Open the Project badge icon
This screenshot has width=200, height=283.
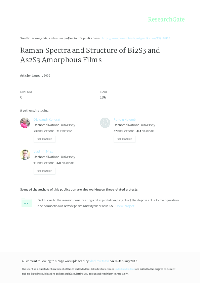point(27,203)
